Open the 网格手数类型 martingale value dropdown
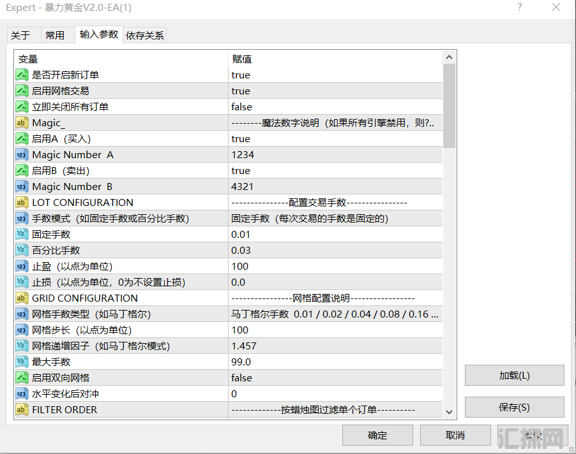 click(335, 314)
